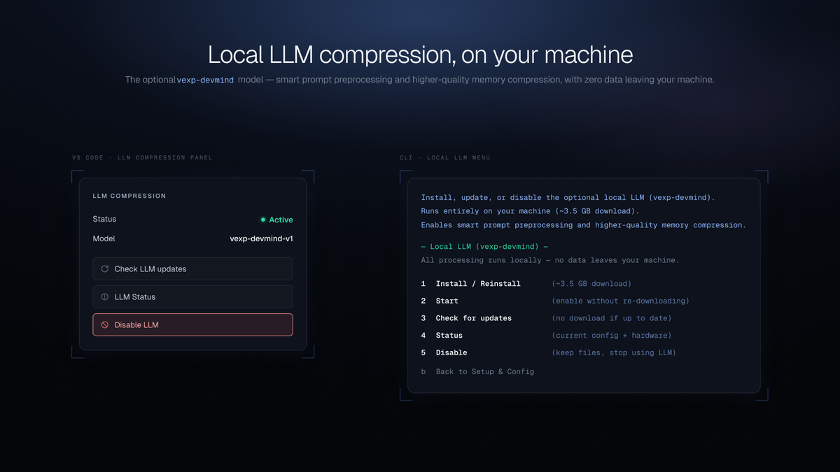Go Back to Setup & Config
This screenshot has height=472, width=840.
tap(477, 372)
